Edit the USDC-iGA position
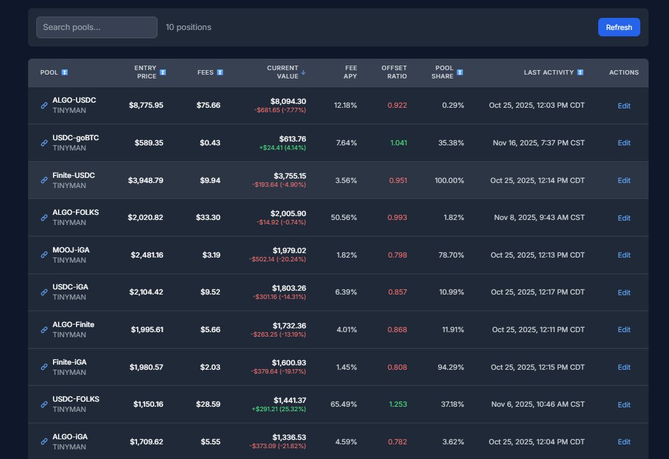 (624, 293)
